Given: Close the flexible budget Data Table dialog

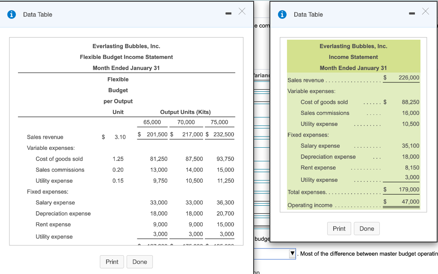Looking at the screenshot, I should point(242,12).
